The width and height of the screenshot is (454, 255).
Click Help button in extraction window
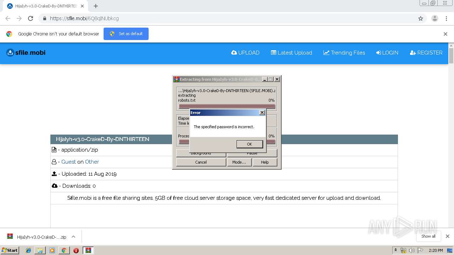click(x=265, y=162)
